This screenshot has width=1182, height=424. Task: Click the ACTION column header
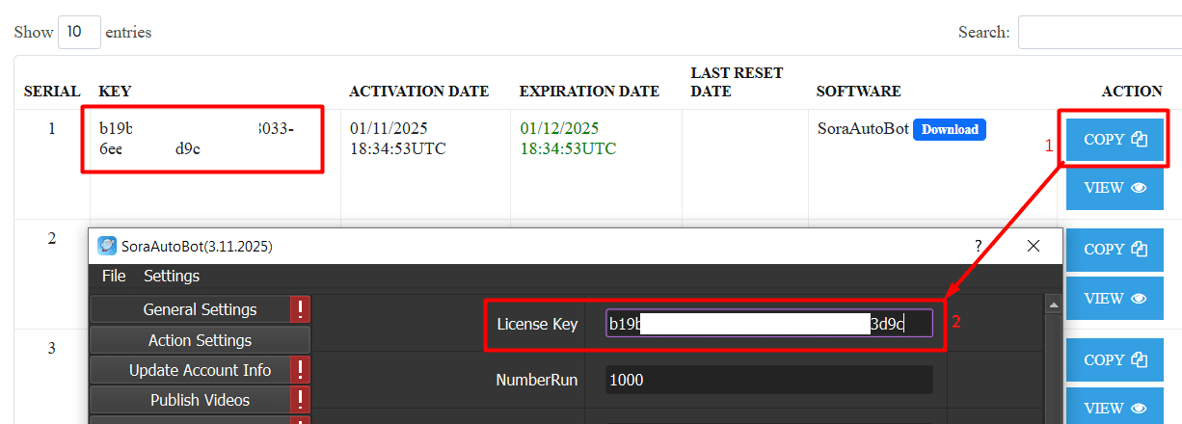(1132, 92)
